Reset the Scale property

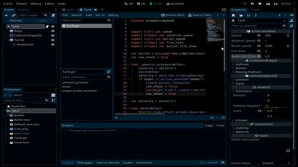tap(260, 111)
